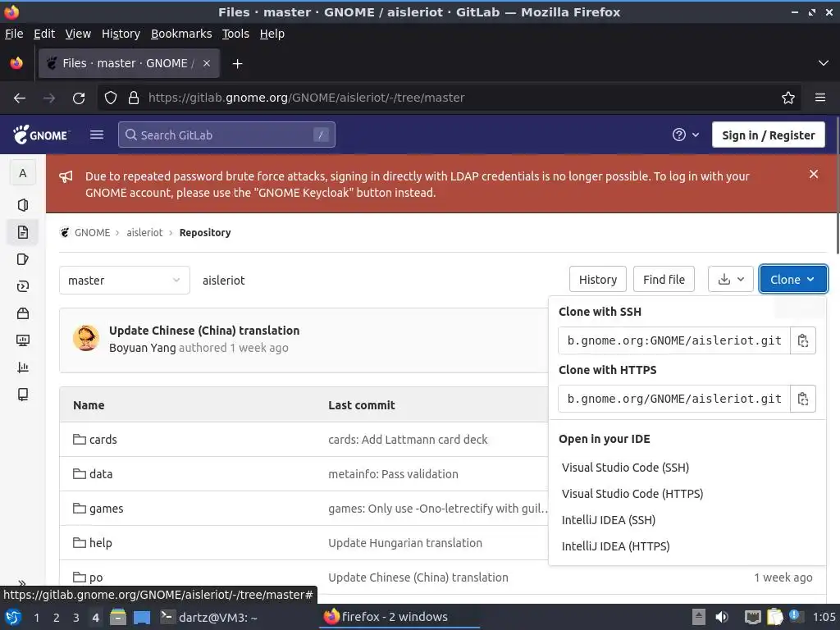Open the help question mark menu
The image size is (840, 630).
(686, 135)
